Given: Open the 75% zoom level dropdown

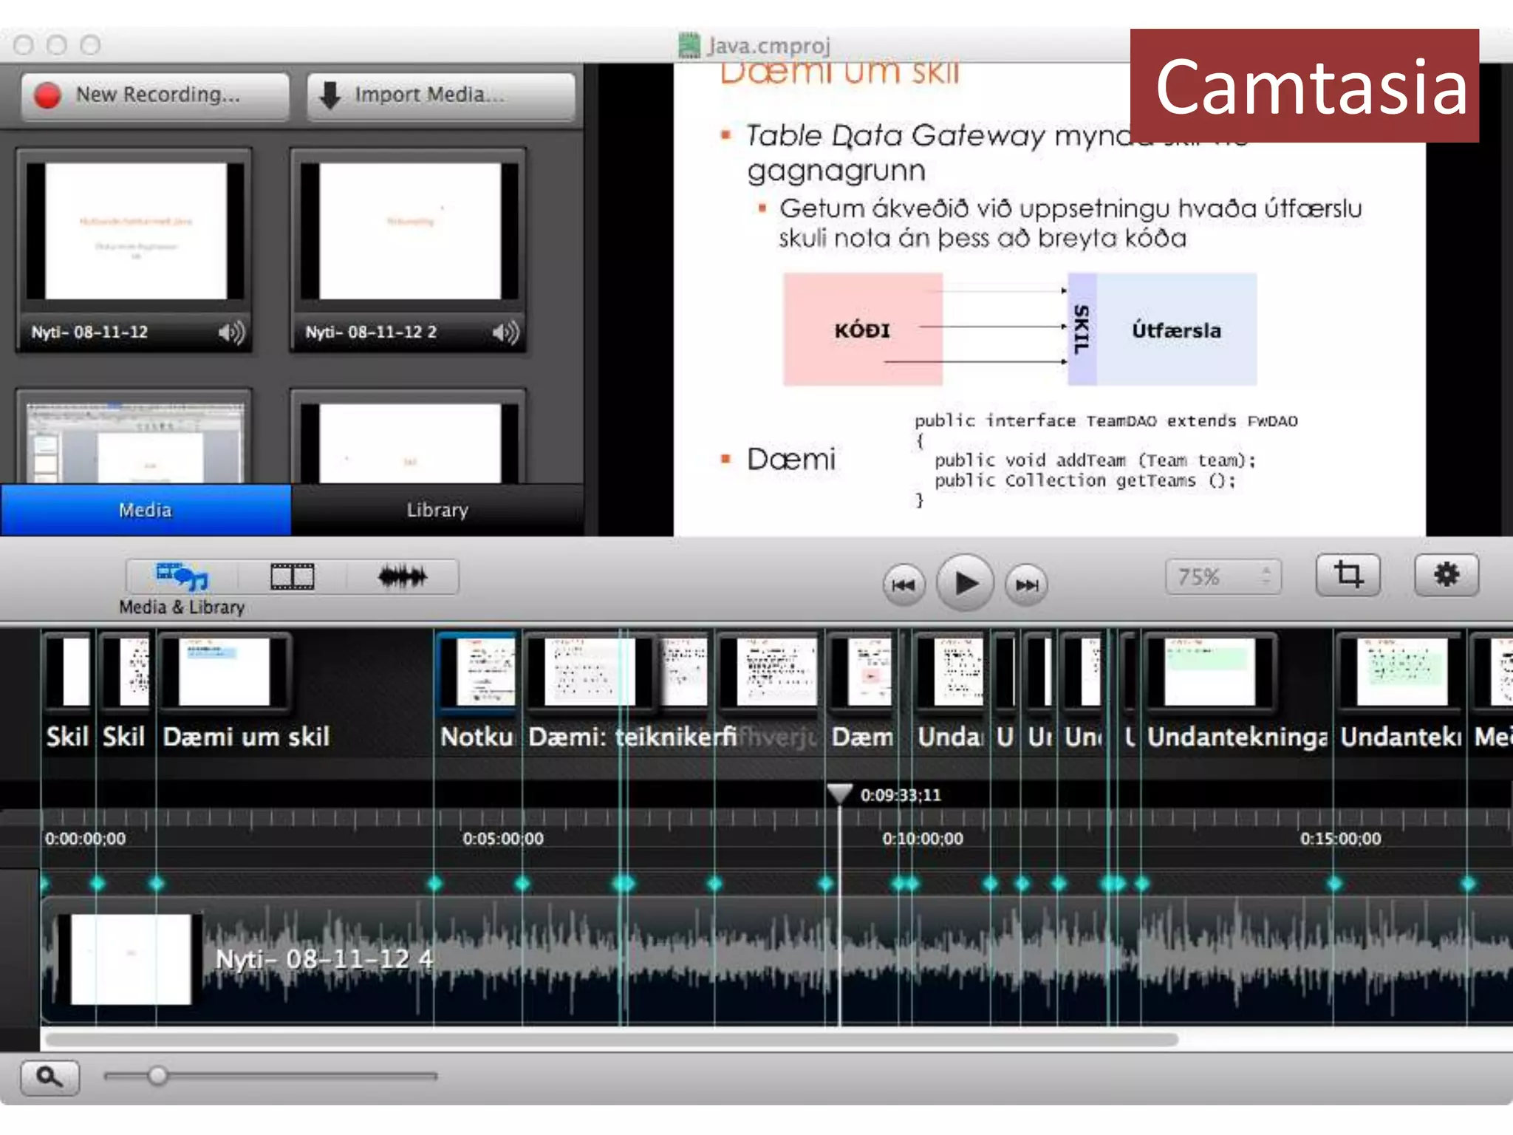Looking at the screenshot, I should pyautogui.click(x=1223, y=577).
